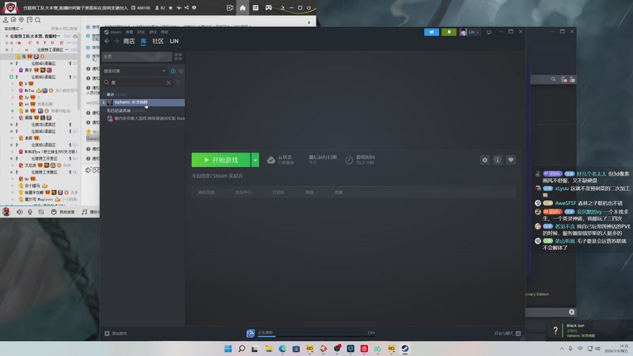Open the 商店页面 store page link
633x356 pixels.
207,192
